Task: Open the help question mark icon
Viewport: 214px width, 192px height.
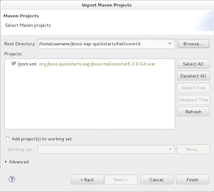Action: tap(12, 179)
